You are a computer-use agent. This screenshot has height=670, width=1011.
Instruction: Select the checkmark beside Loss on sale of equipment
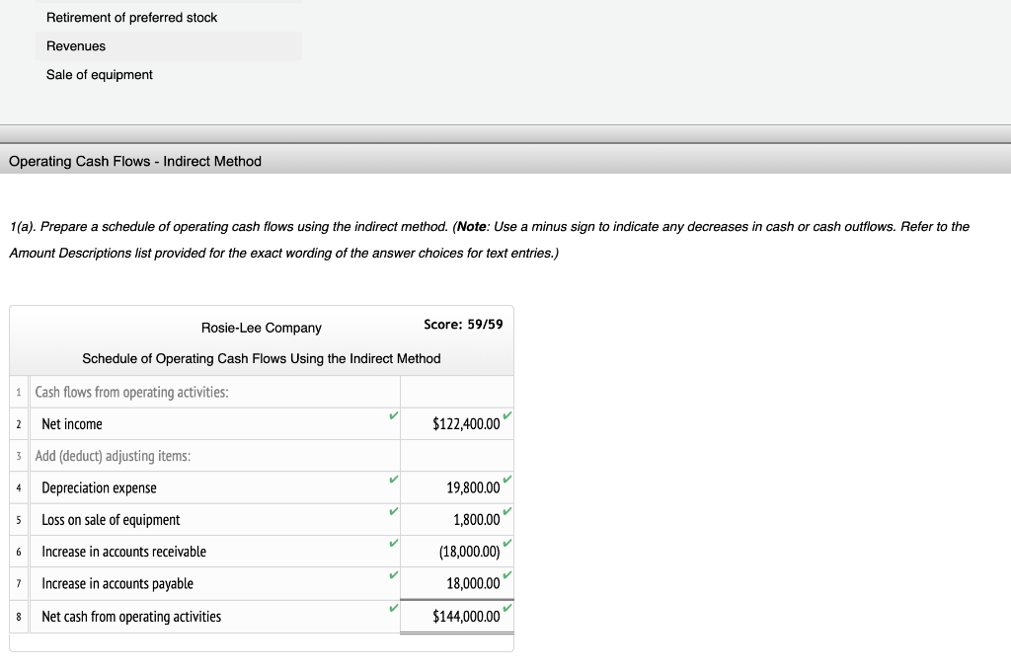click(x=391, y=513)
